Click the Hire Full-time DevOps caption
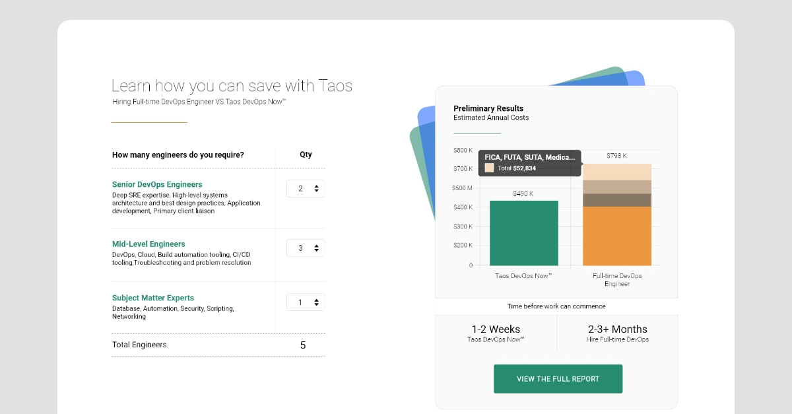Screen dimensions: 792x414 pos(618,339)
